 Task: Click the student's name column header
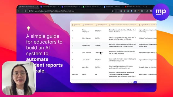(88, 25)
